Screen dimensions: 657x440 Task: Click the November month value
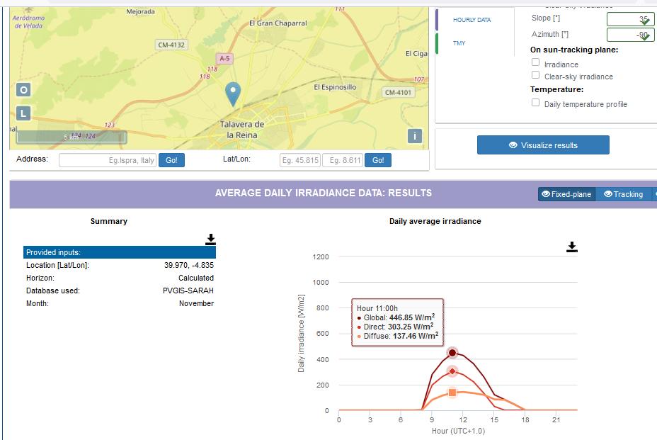[197, 303]
